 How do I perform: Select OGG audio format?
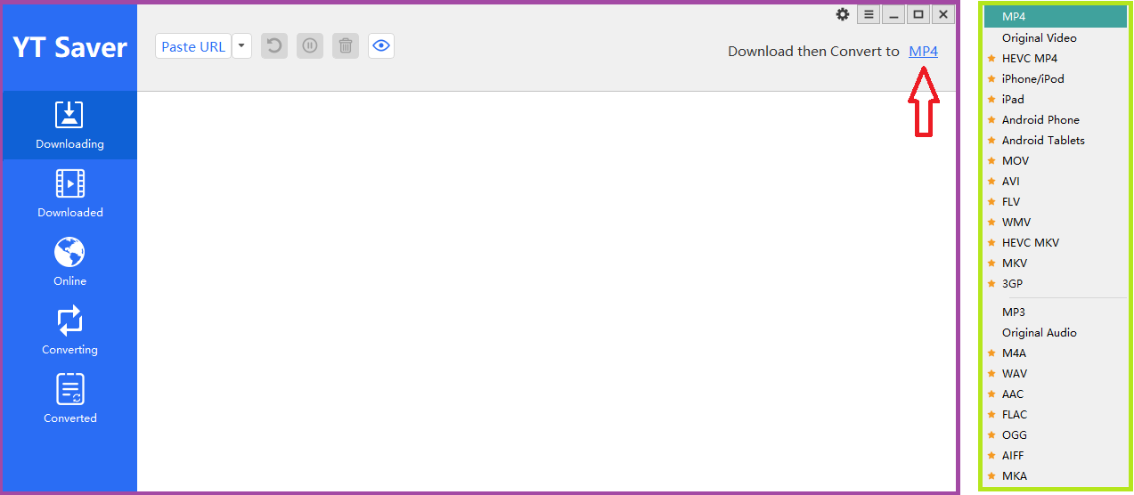tap(1056, 435)
